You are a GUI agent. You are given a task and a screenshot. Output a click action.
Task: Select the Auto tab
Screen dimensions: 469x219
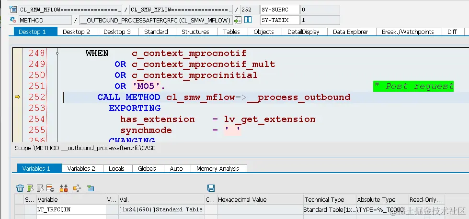176,169
